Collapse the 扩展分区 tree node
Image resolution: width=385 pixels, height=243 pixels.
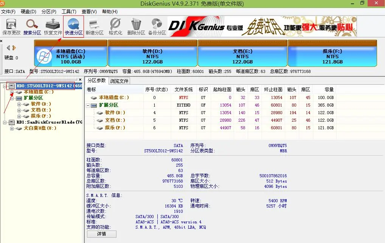tap(12, 98)
